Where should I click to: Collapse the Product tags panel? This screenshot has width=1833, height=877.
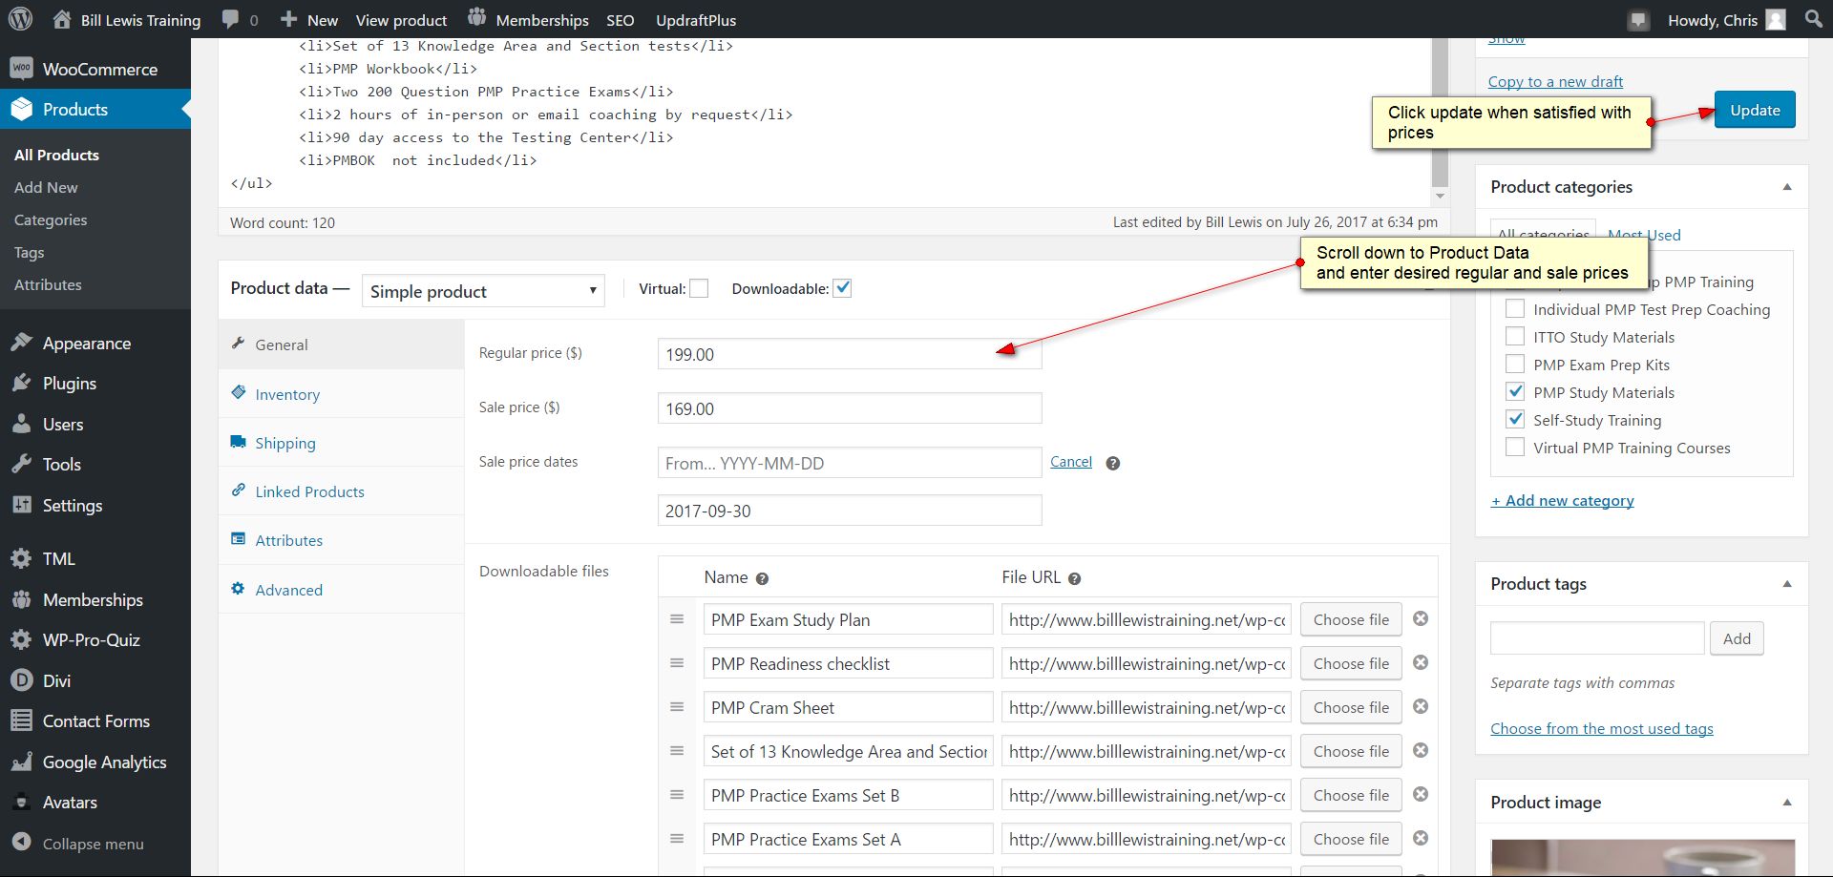1786,584
